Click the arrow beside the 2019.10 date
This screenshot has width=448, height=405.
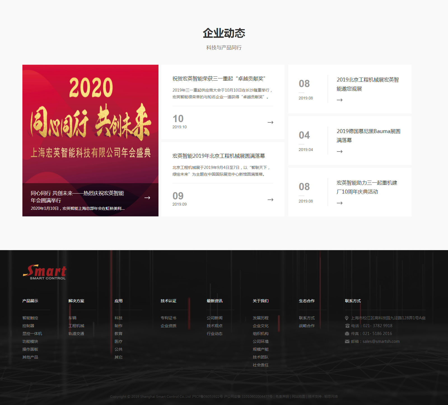270,122
